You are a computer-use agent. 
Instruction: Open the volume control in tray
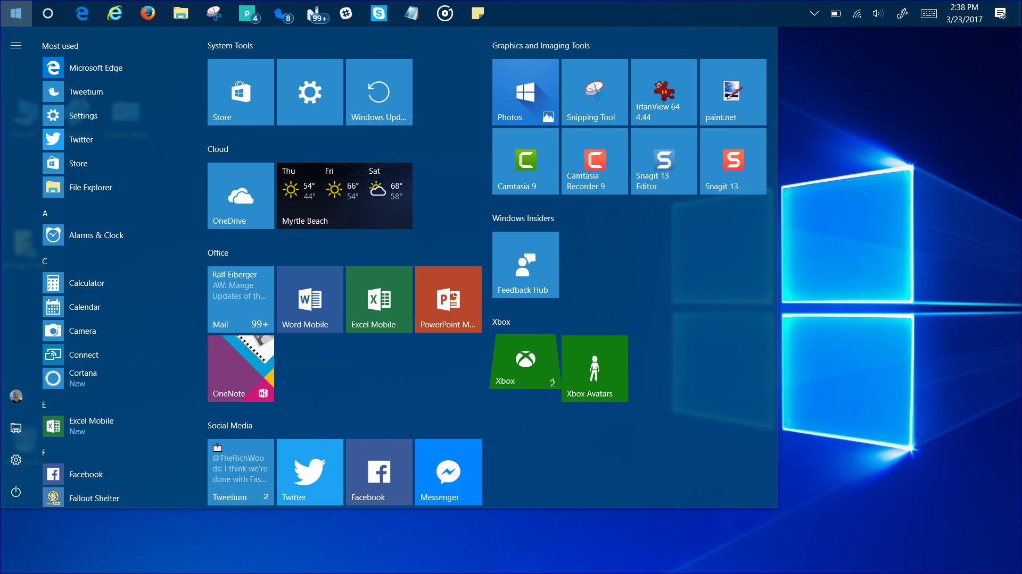[878, 14]
